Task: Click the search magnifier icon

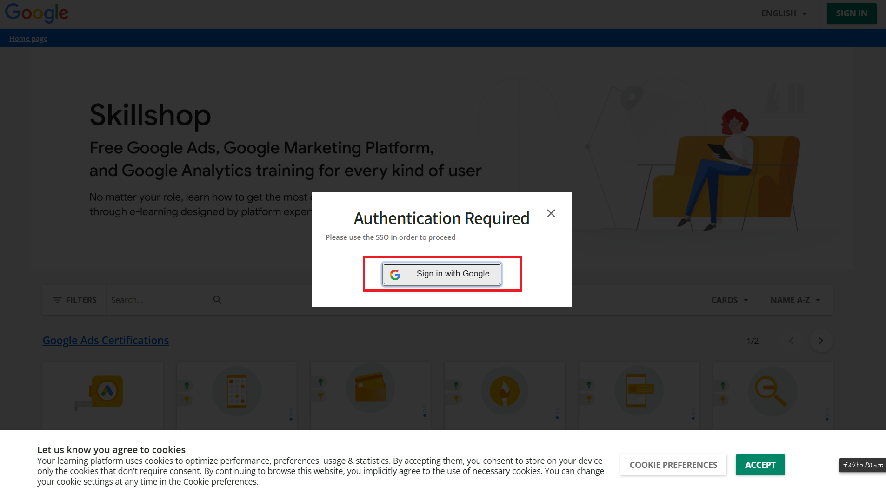Action: [x=217, y=300]
